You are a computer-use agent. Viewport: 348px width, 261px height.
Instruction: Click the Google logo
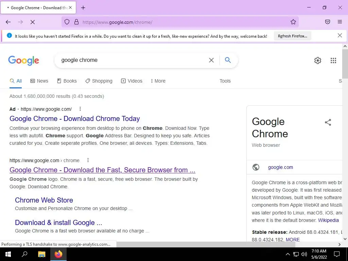tap(24, 60)
